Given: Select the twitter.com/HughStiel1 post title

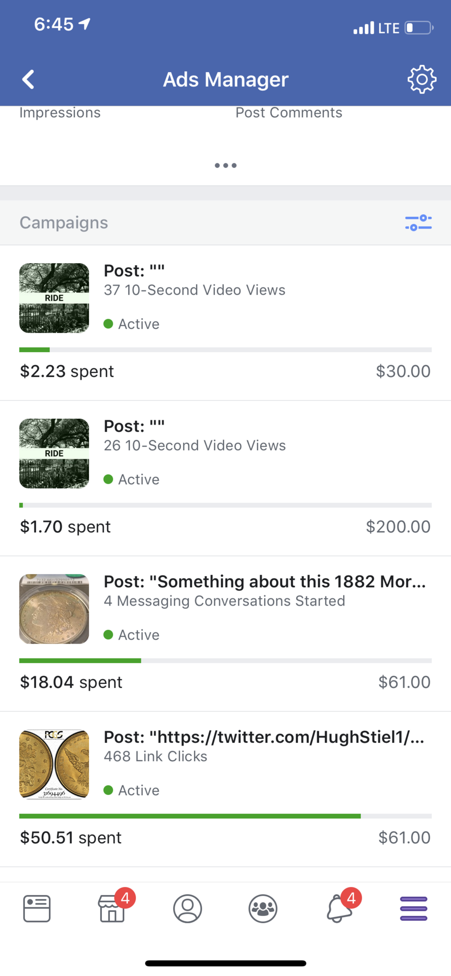Looking at the screenshot, I should tap(264, 737).
